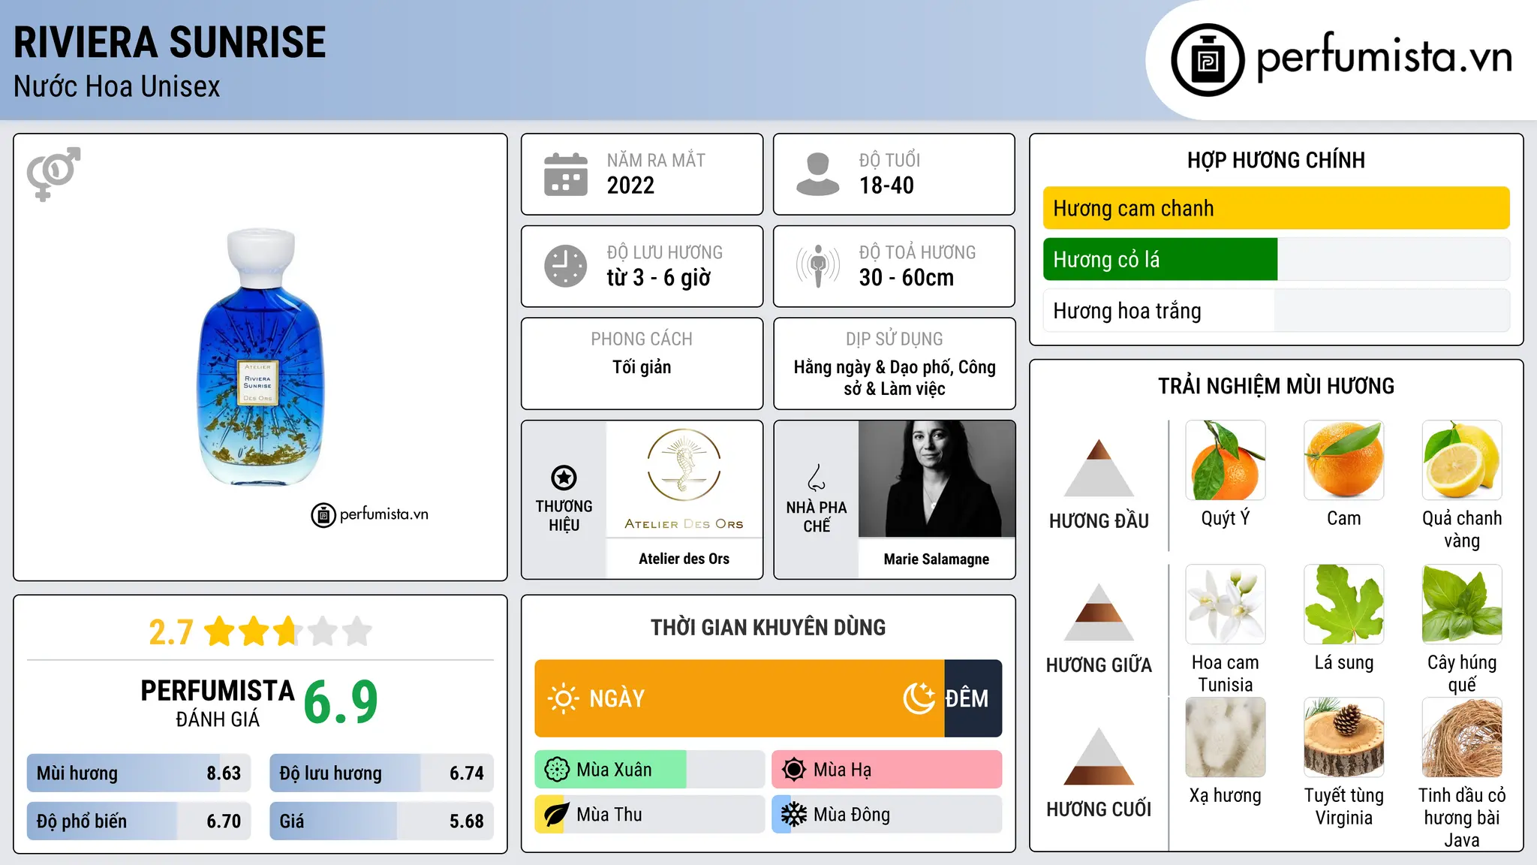
Task: Click the Marie Salamagne perfumer portrait
Action: point(937,479)
